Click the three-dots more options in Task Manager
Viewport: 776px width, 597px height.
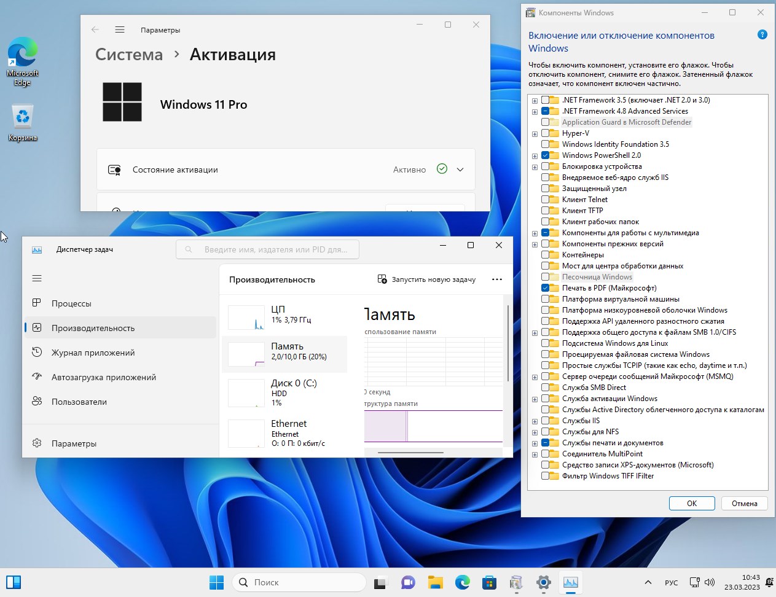[497, 279]
